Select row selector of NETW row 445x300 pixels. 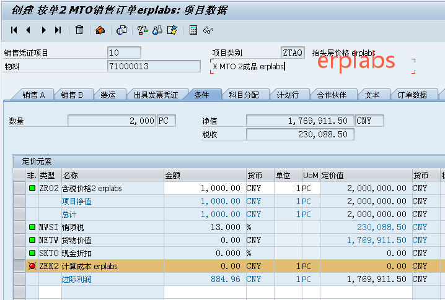(19, 240)
